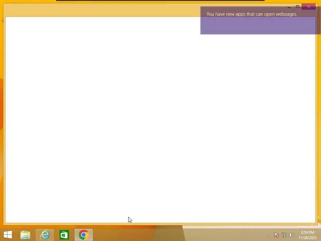
Task: Open the volume speaker icon
Action: (291, 235)
